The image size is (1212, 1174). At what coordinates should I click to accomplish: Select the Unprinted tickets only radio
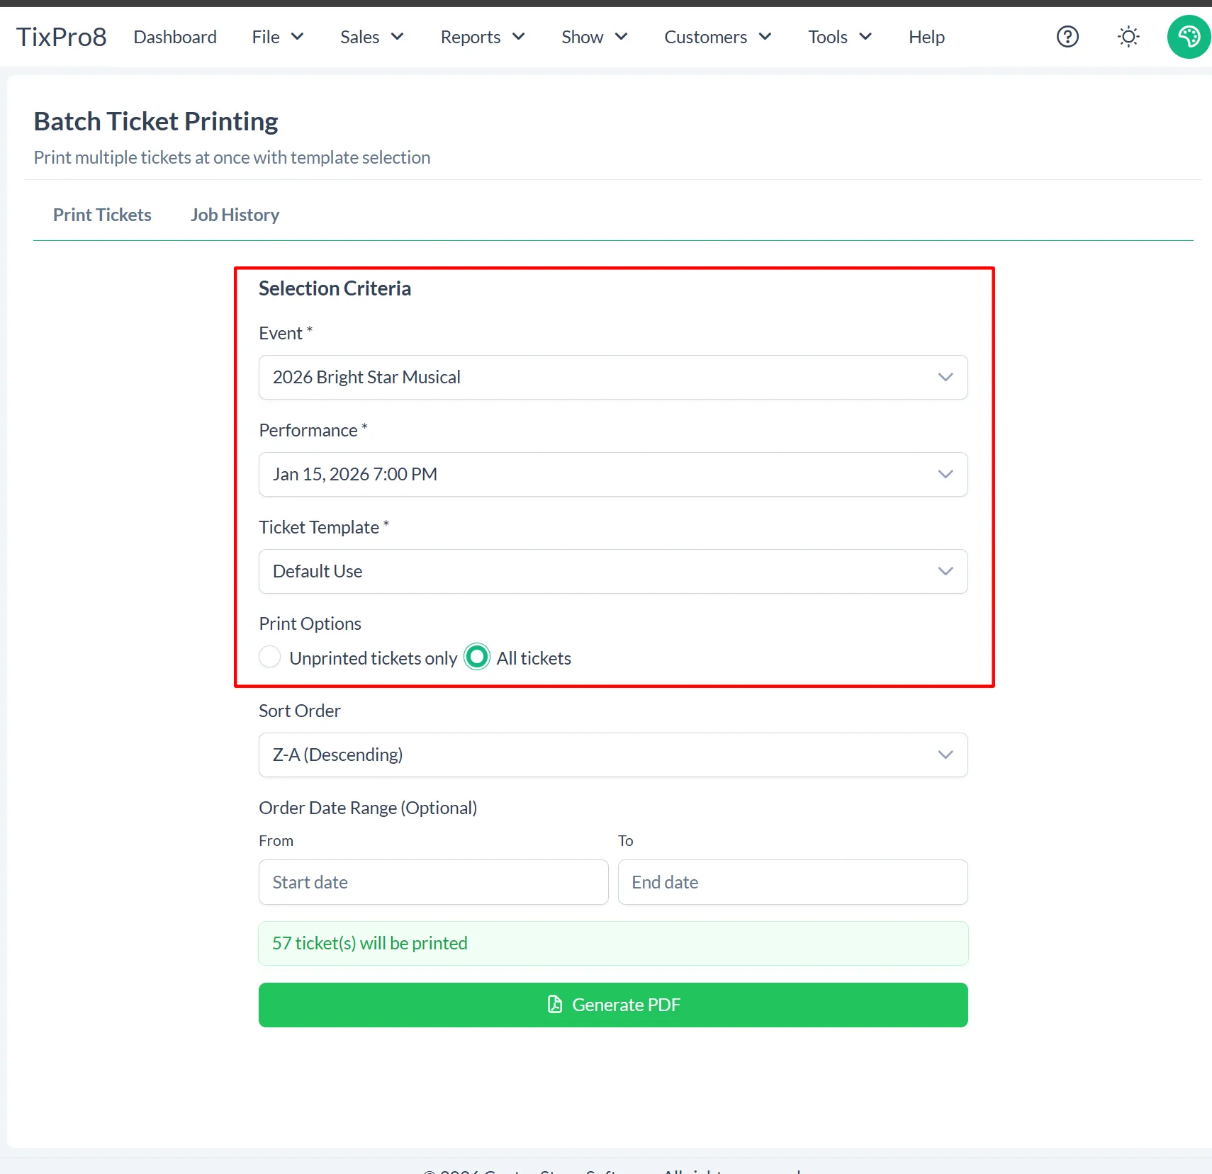[x=270, y=657]
